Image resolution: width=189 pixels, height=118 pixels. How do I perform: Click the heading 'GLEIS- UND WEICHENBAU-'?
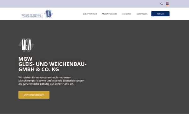52,64
